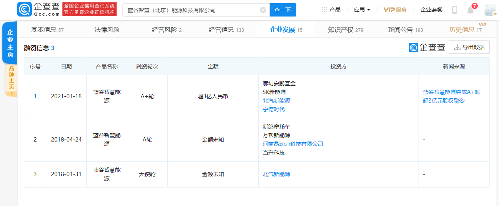Select 品牌主页 side tab

[x=11, y=80]
